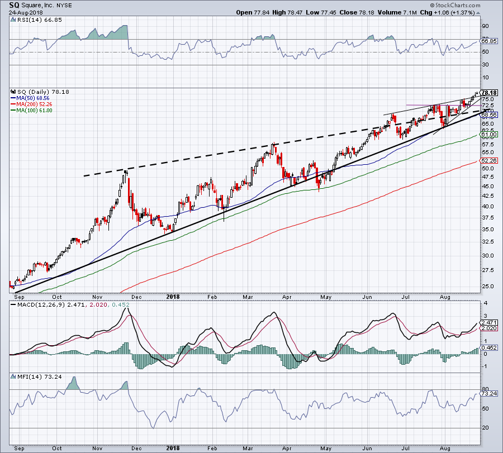Click the RSI panel indicator icon
This screenshot has height=453, width=503.
click(13, 20)
